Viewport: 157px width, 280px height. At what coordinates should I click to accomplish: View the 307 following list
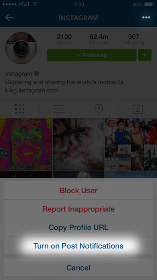click(x=133, y=40)
